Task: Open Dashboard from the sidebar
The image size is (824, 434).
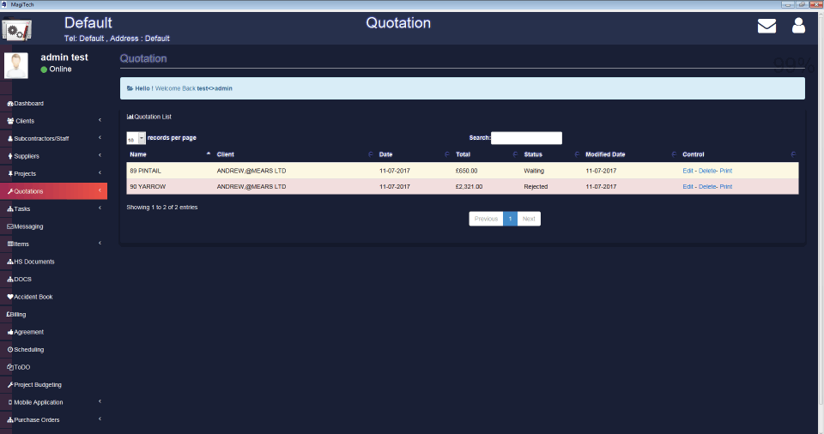Action: pyautogui.click(x=29, y=104)
